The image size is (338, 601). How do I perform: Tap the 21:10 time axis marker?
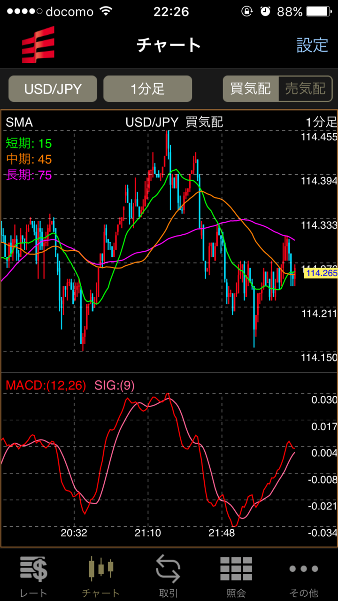[148, 533]
